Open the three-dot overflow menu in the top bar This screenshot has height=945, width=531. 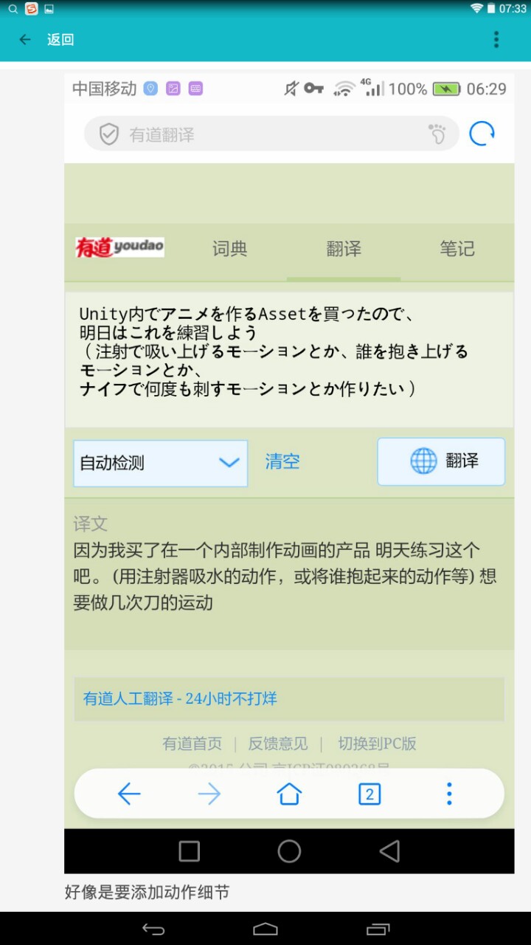point(496,39)
